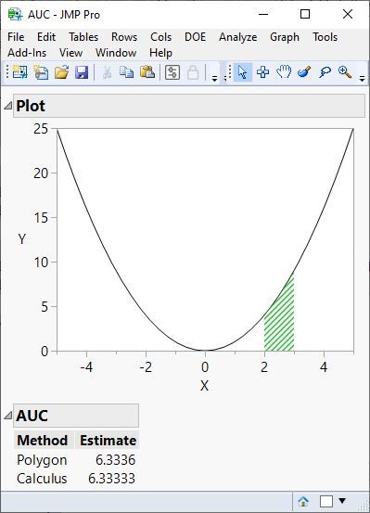370x513 pixels.
Task: Click the 10 tick label on Y axis
Action: pyautogui.click(x=41, y=262)
